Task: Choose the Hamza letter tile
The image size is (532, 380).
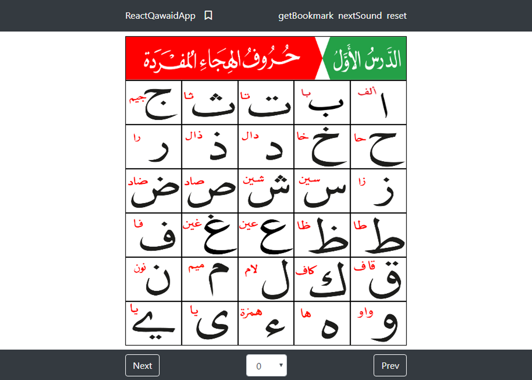Action: click(x=266, y=323)
